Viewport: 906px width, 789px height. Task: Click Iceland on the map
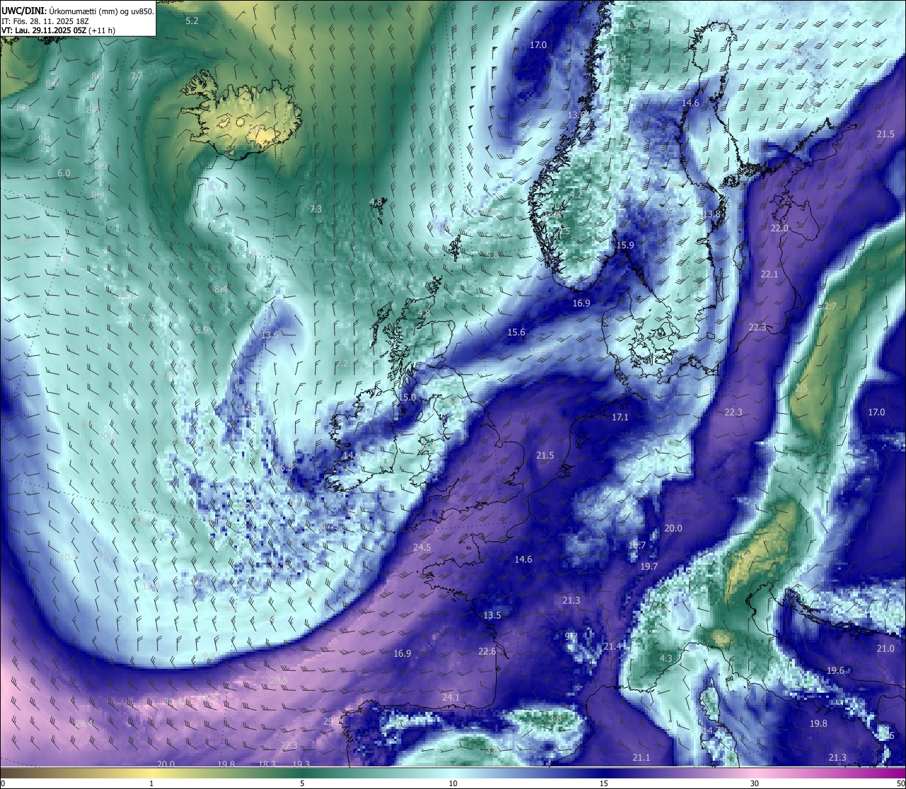tap(241, 117)
